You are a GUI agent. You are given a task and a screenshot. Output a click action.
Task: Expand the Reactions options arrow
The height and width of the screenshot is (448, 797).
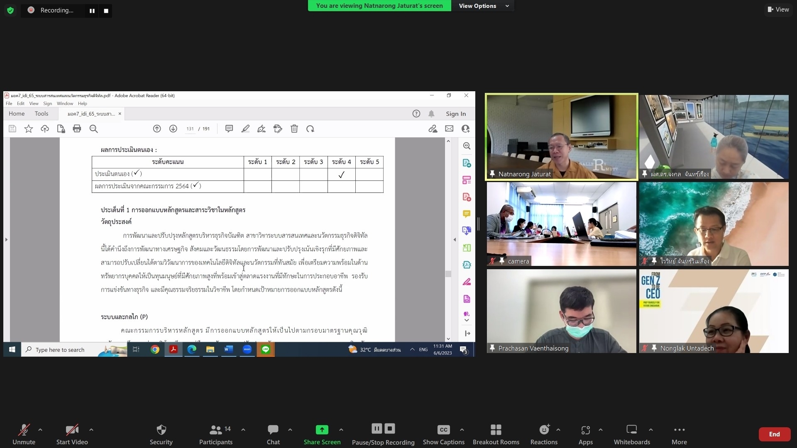pyautogui.click(x=558, y=430)
